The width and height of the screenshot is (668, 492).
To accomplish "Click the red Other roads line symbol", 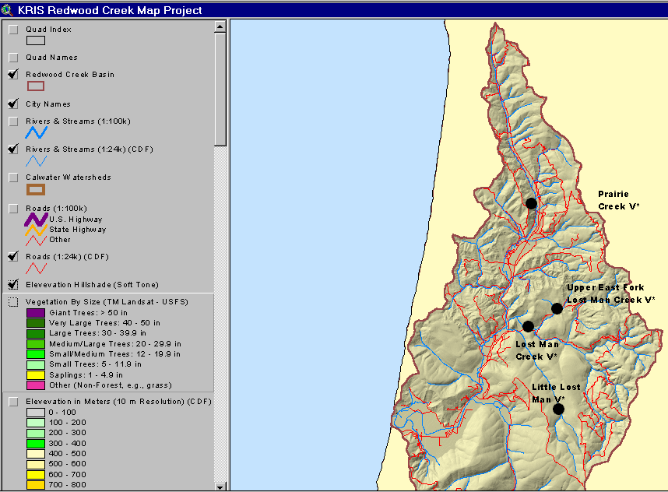I will (37, 241).
